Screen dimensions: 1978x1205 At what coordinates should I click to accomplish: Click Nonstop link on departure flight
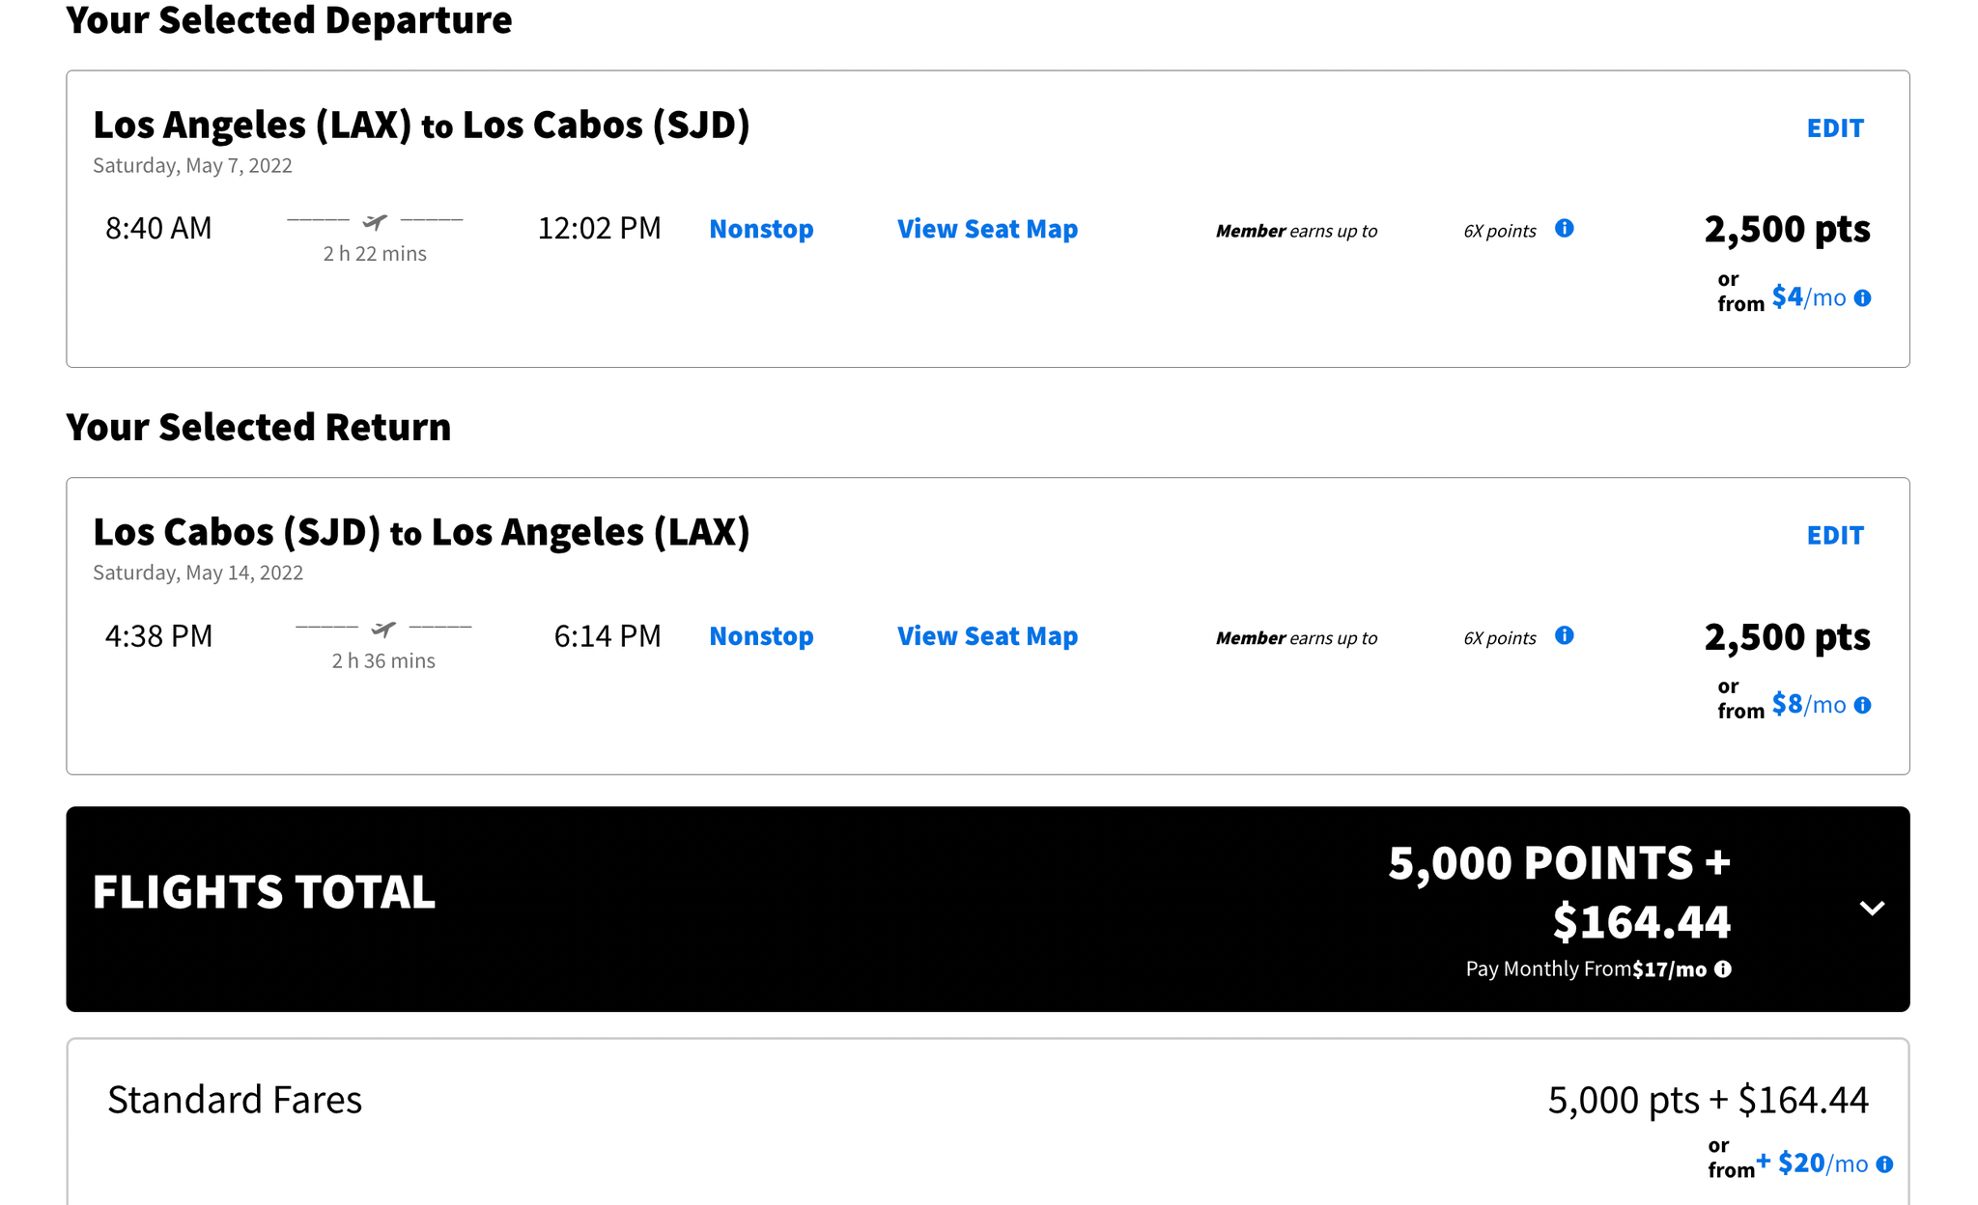click(x=761, y=229)
